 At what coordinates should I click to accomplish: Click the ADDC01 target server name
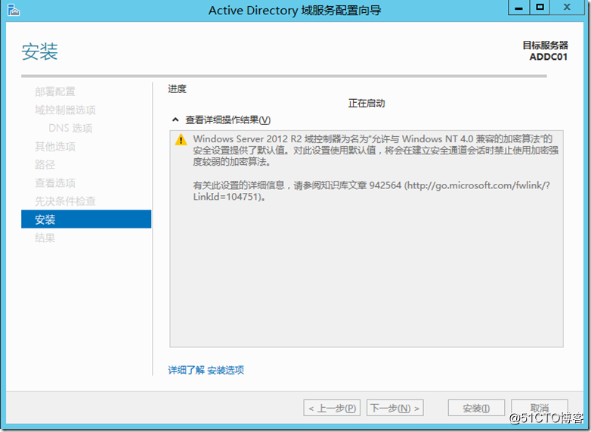click(548, 57)
